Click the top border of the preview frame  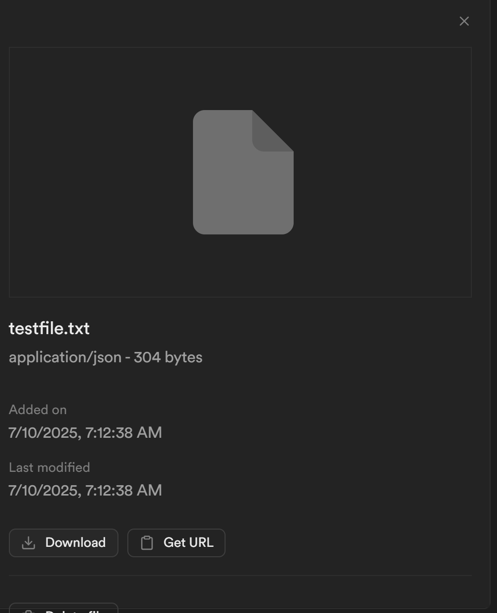240,47
